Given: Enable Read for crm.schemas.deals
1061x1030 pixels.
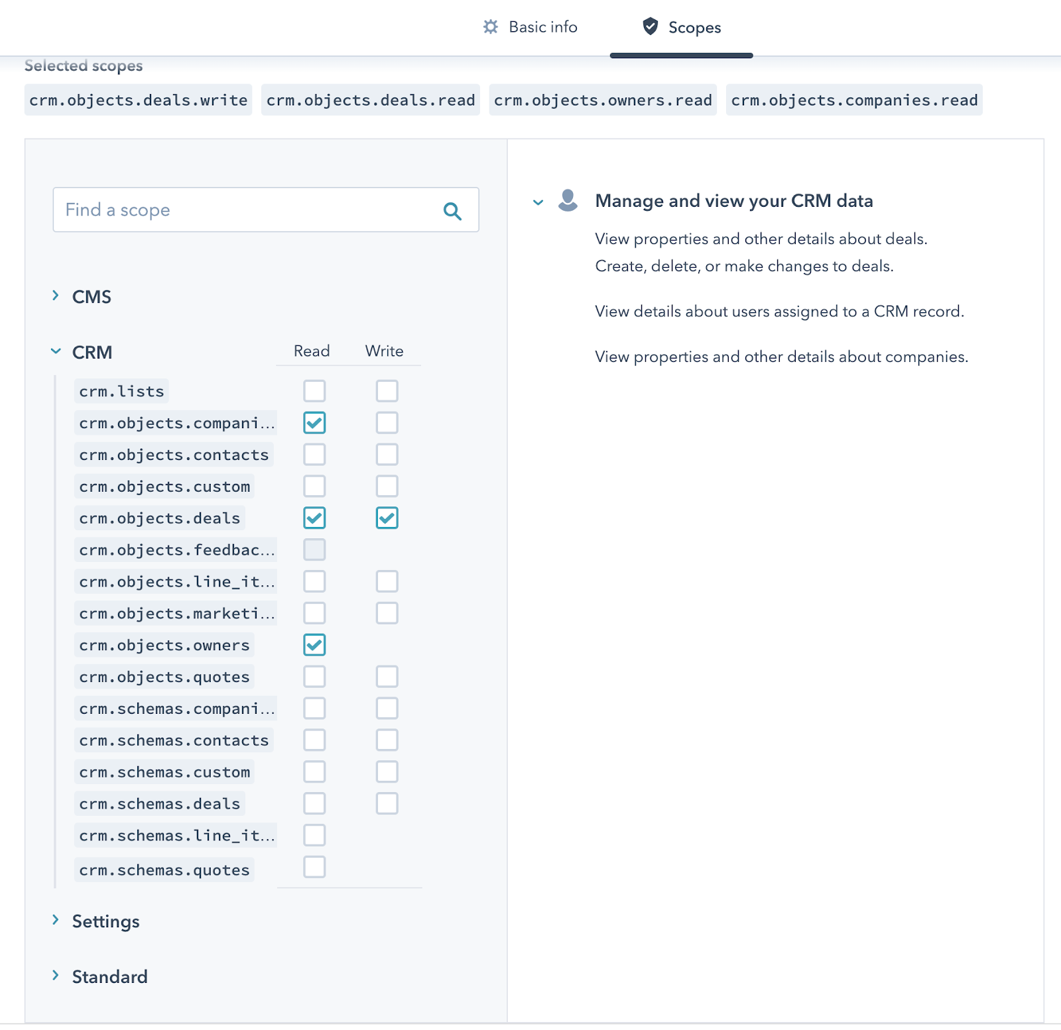Looking at the screenshot, I should coord(314,804).
